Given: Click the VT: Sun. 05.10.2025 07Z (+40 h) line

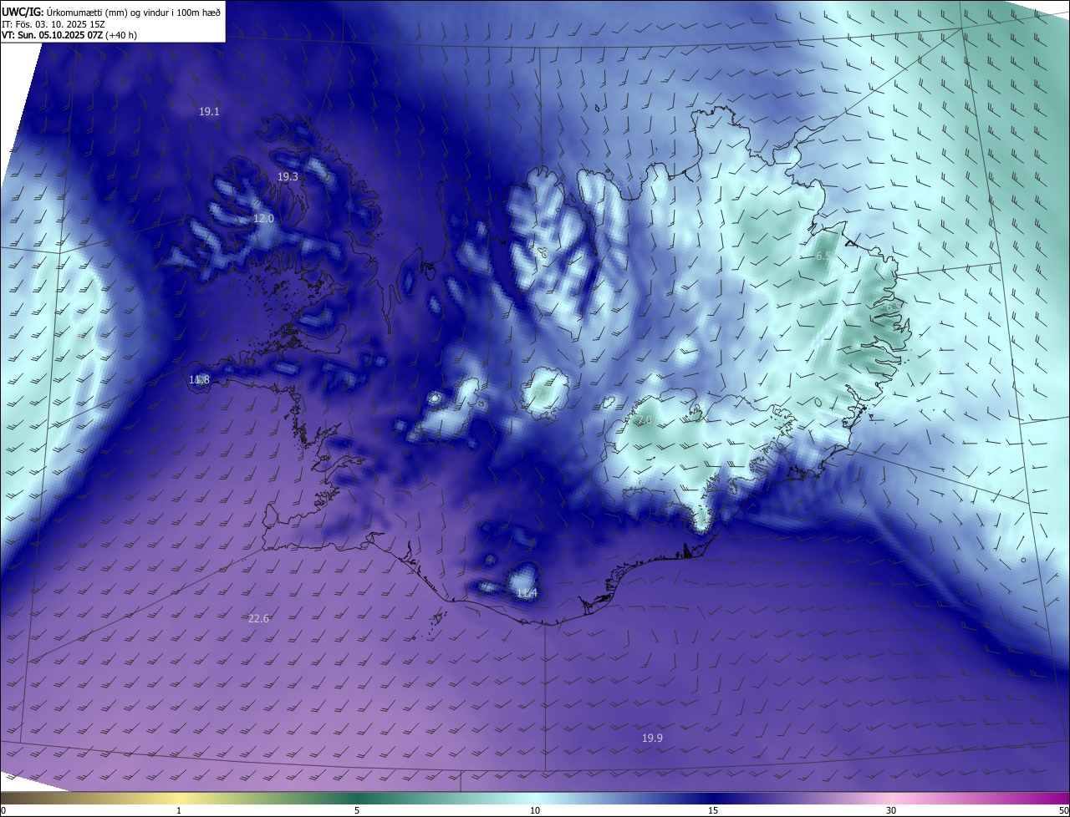Looking at the screenshot, I should (x=69, y=35).
